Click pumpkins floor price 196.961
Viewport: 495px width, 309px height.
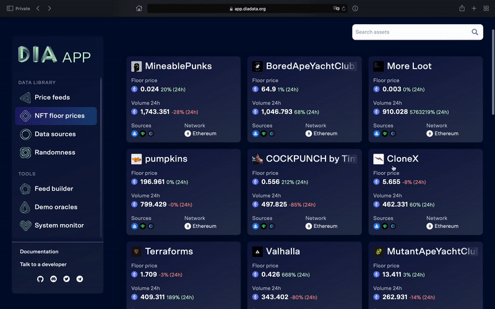pyautogui.click(x=152, y=181)
